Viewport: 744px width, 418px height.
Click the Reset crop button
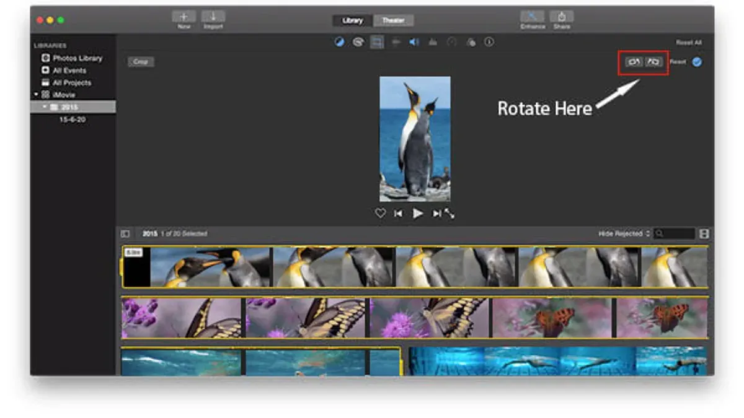tap(678, 62)
